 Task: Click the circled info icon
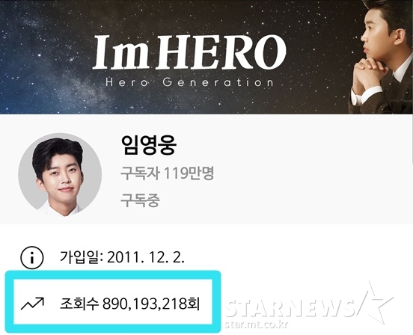32,258
